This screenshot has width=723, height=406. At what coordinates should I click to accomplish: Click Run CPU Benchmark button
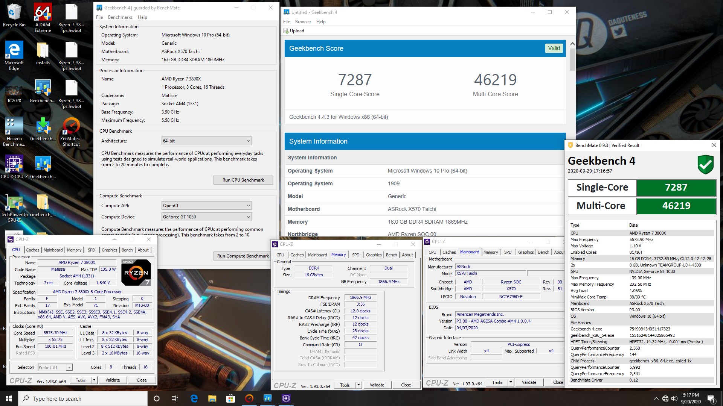pyautogui.click(x=243, y=180)
